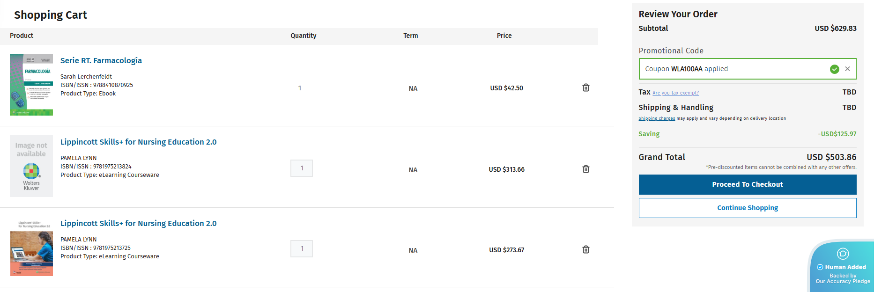Remove applied coupon with X icon
The width and height of the screenshot is (874, 292).
tap(847, 69)
